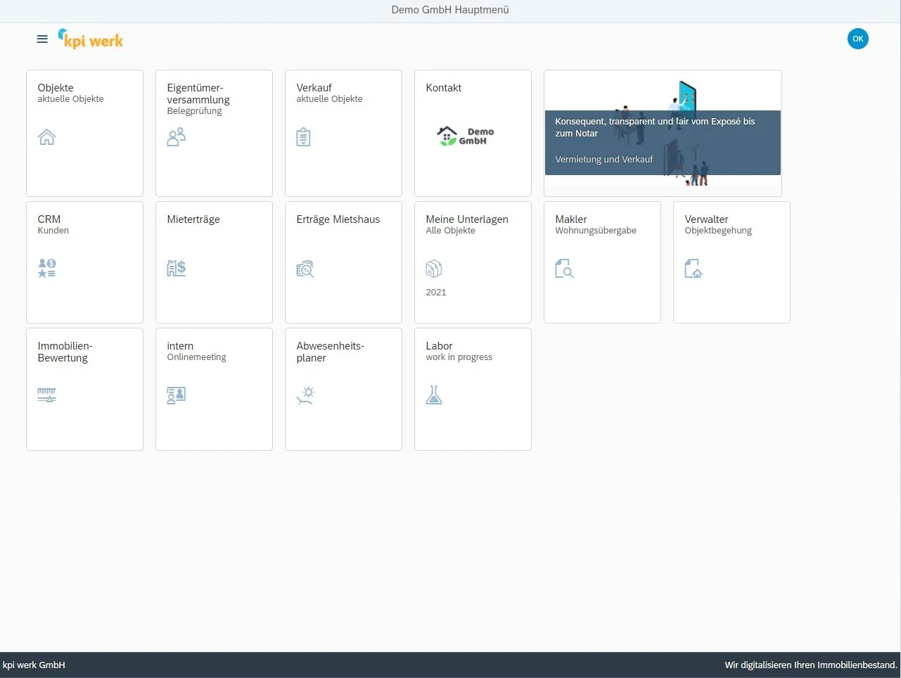Open the Vermietung und Verkauf banner tile

[663, 133]
